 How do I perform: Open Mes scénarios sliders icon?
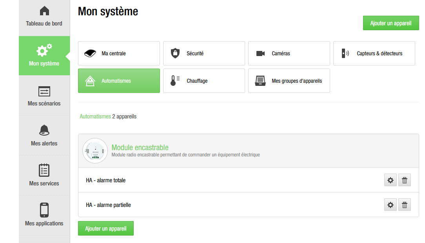[44, 91]
